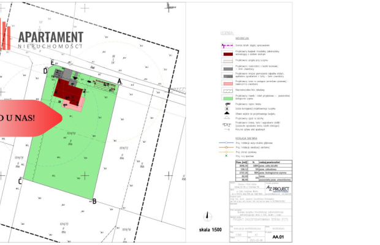This screenshot has width=380, height=245.
Task: Select plot corner marker A
Action: 120,81
